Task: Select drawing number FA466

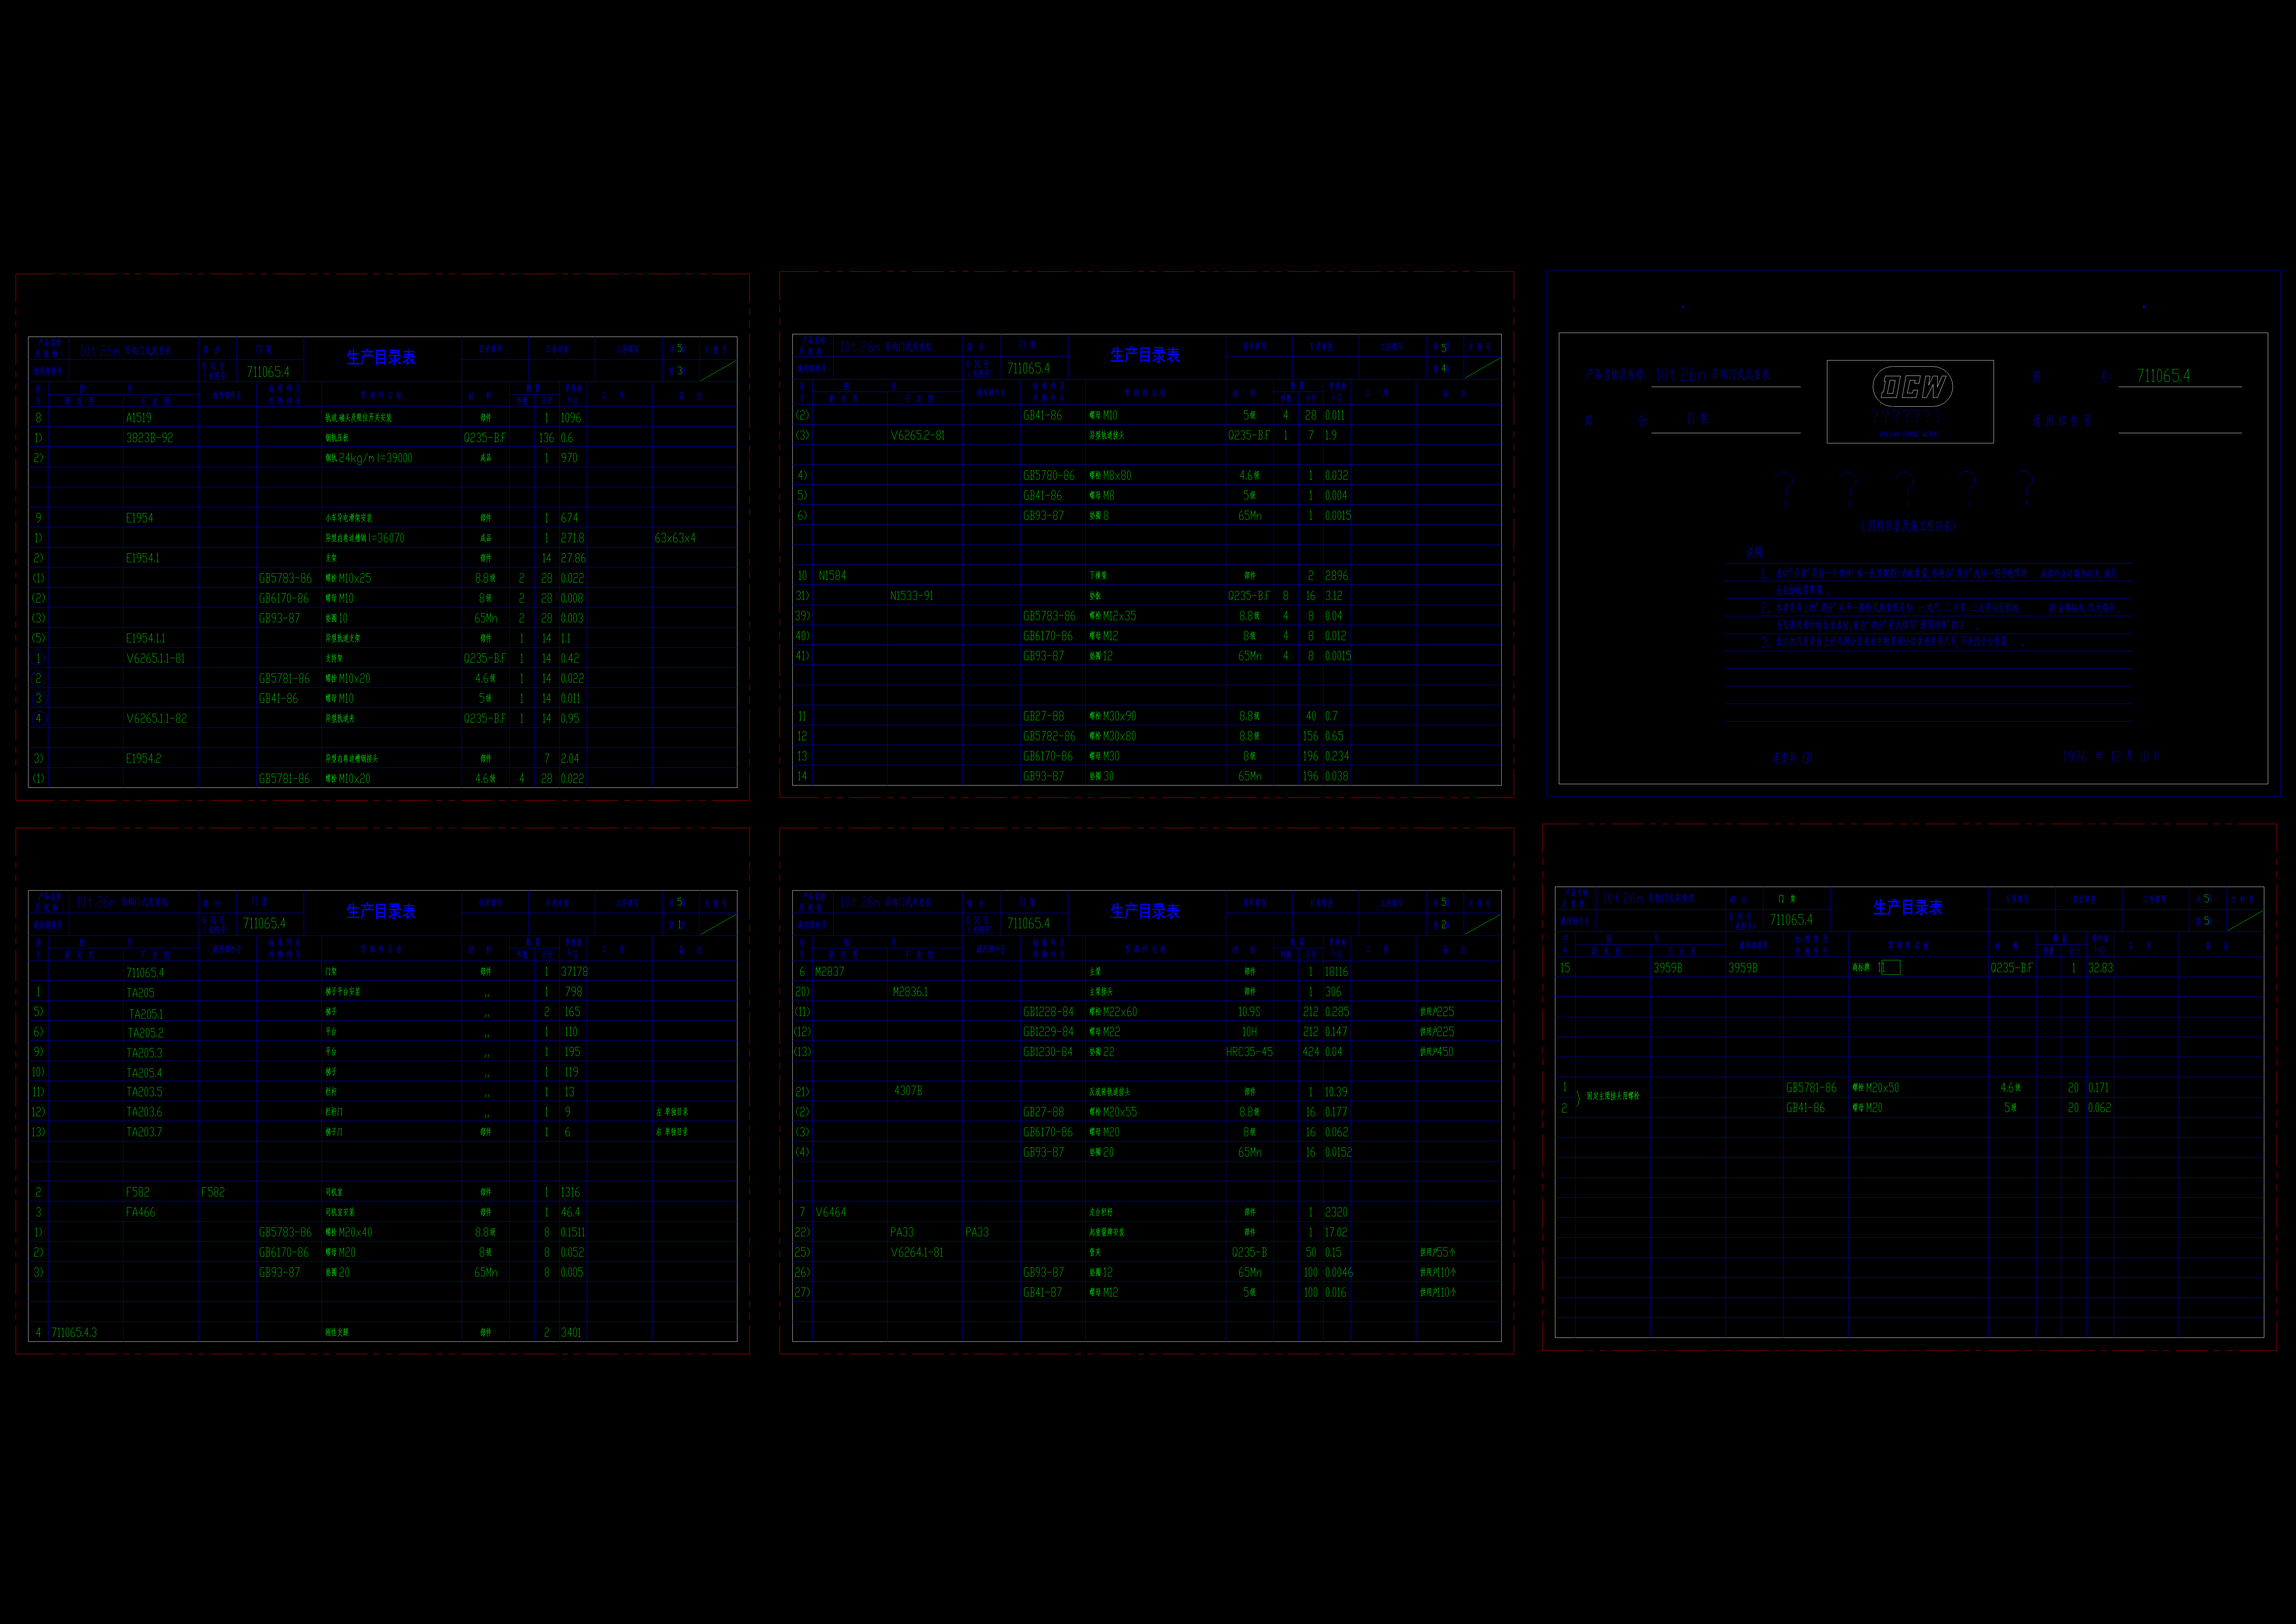Action: [x=141, y=1213]
